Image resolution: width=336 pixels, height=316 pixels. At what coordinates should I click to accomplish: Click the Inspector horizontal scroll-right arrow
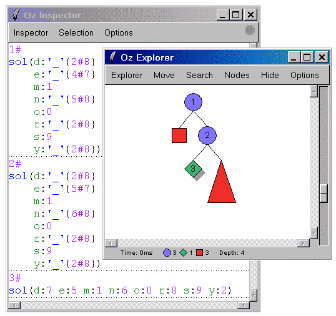coord(244,305)
